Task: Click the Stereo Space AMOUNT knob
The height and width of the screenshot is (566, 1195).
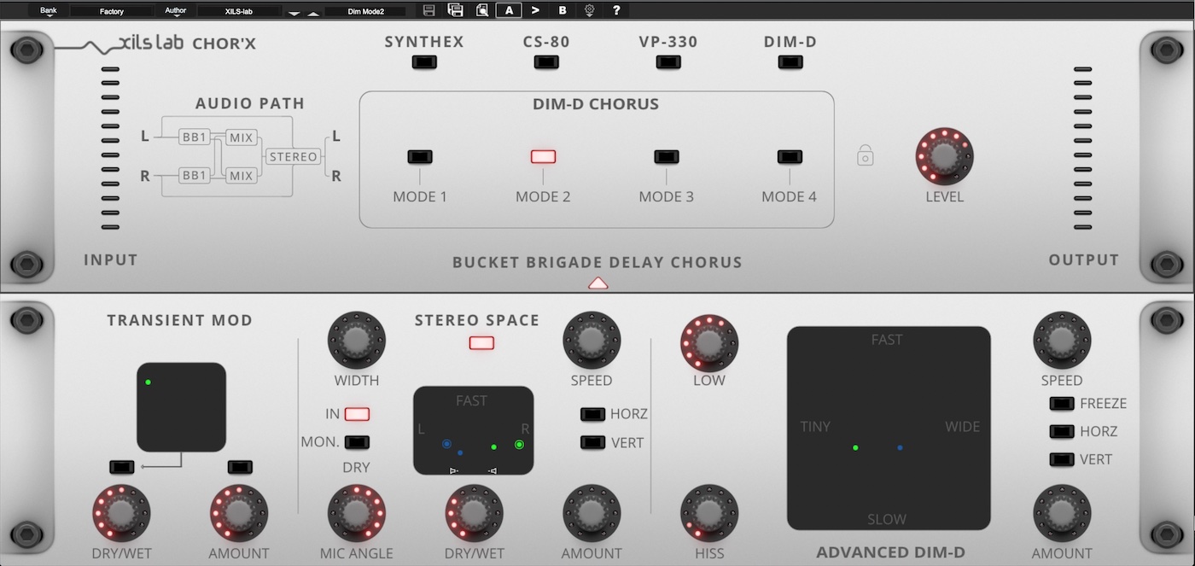Action: point(592,514)
